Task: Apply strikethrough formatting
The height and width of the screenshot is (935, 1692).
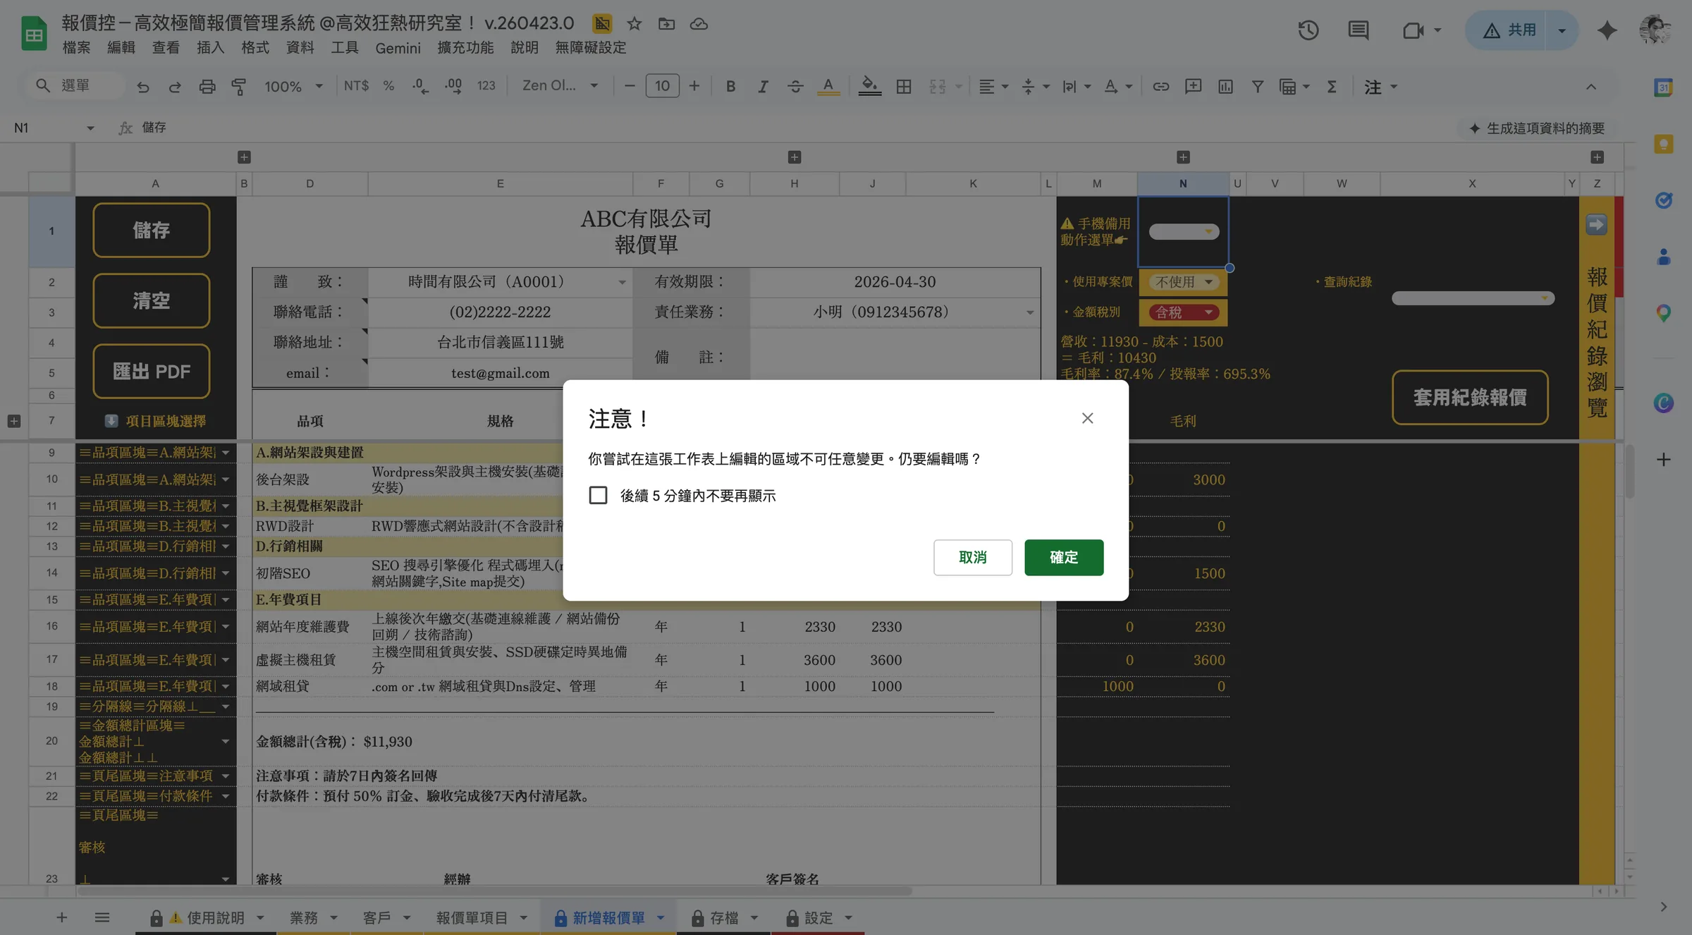Action: [795, 86]
